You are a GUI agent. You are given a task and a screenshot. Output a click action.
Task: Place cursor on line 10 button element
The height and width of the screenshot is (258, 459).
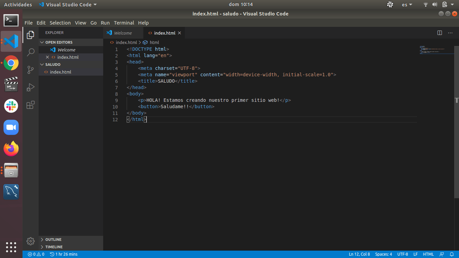click(176, 106)
